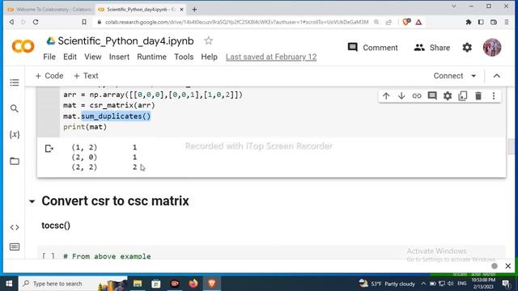Click the tocsc() heading
The width and height of the screenshot is (518, 291).
pyautogui.click(x=56, y=226)
